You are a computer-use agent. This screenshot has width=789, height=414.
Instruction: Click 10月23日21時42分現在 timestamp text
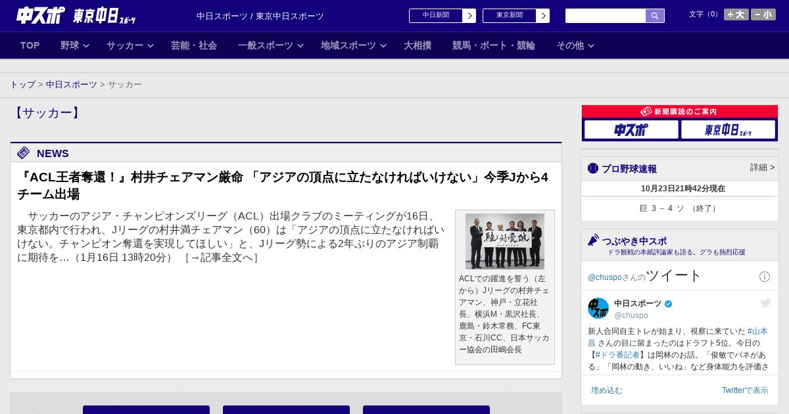(683, 189)
